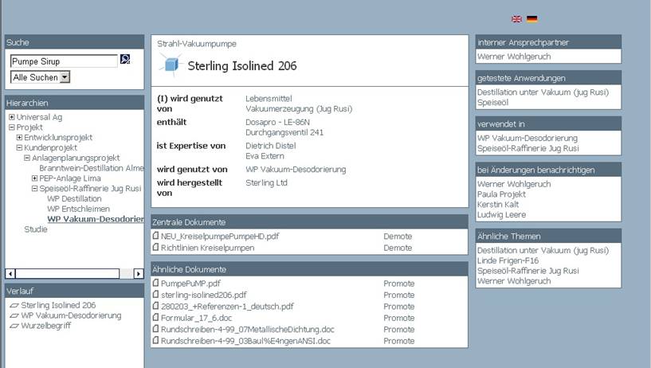
Task: Expand the PEP-Anlage Lima node
Action: pos(34,178)
